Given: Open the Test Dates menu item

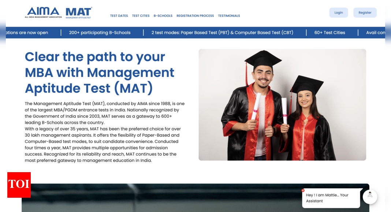Looking at the screenshot, I should click(119, 16).
